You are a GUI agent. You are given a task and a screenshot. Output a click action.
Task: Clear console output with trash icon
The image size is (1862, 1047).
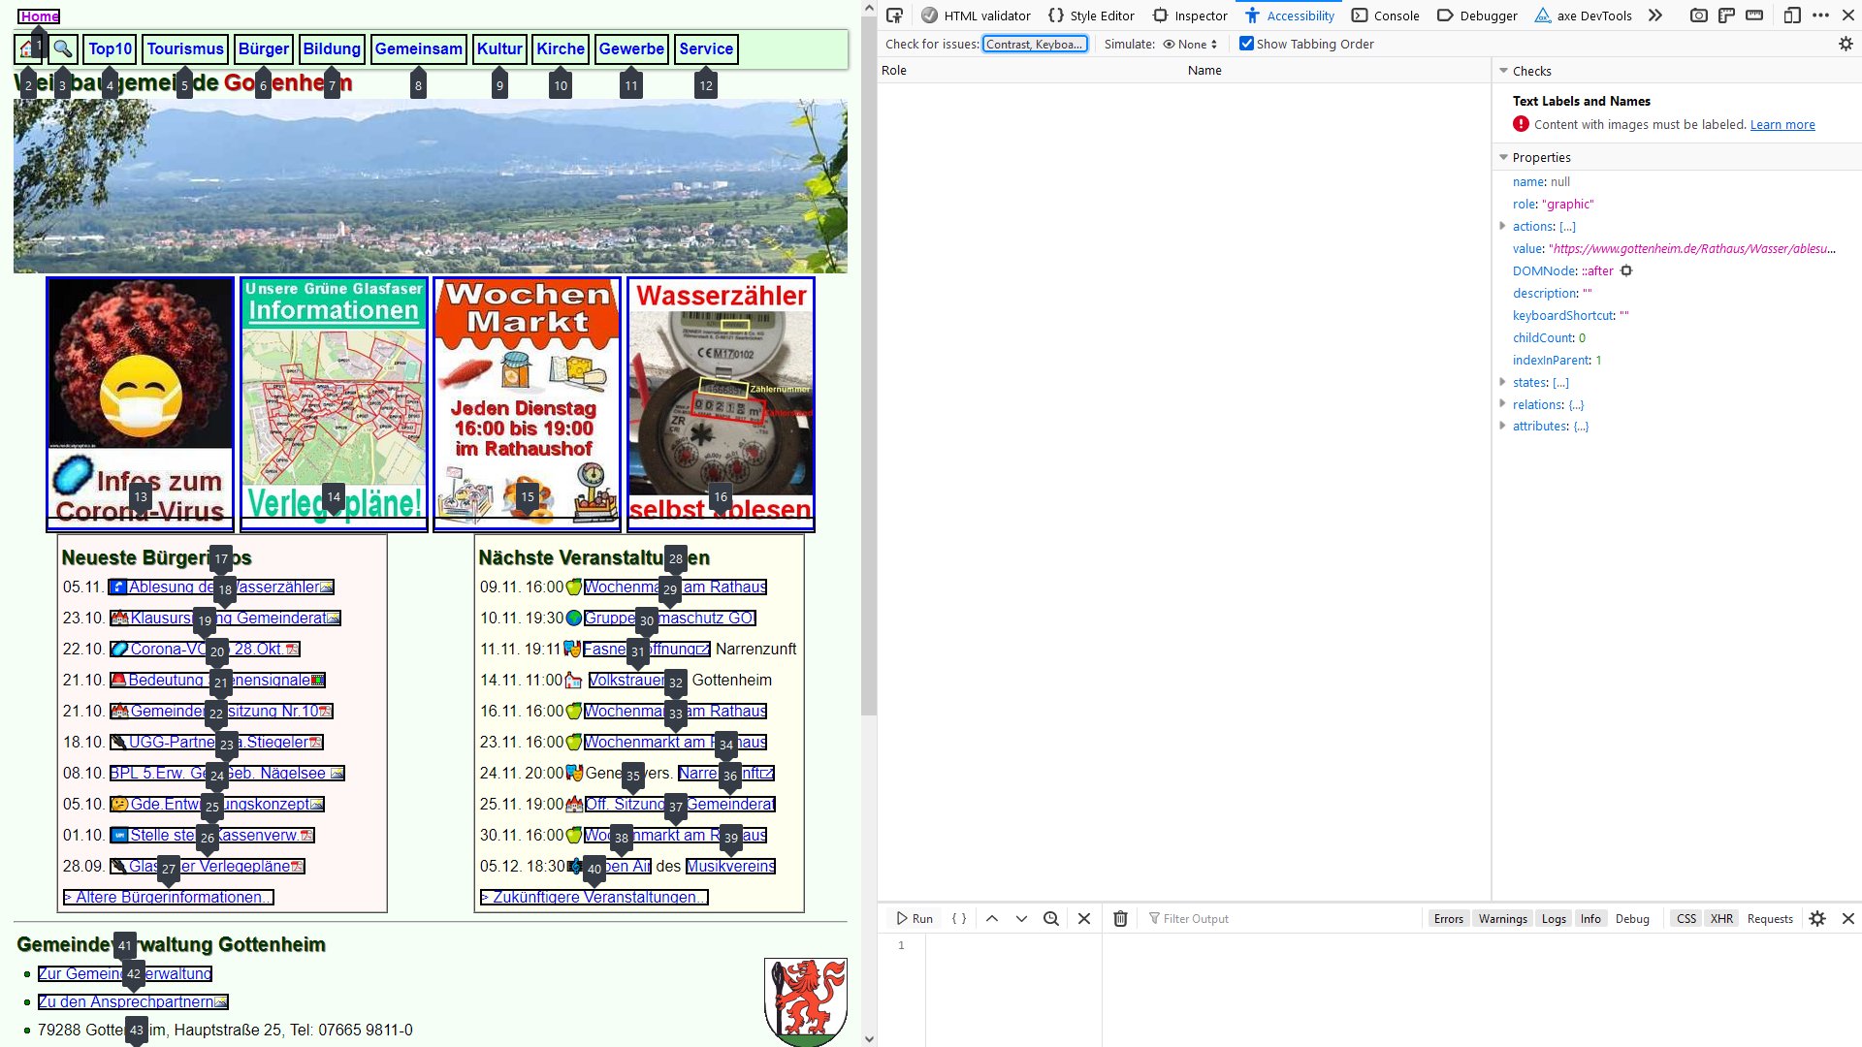point(1120,919)
